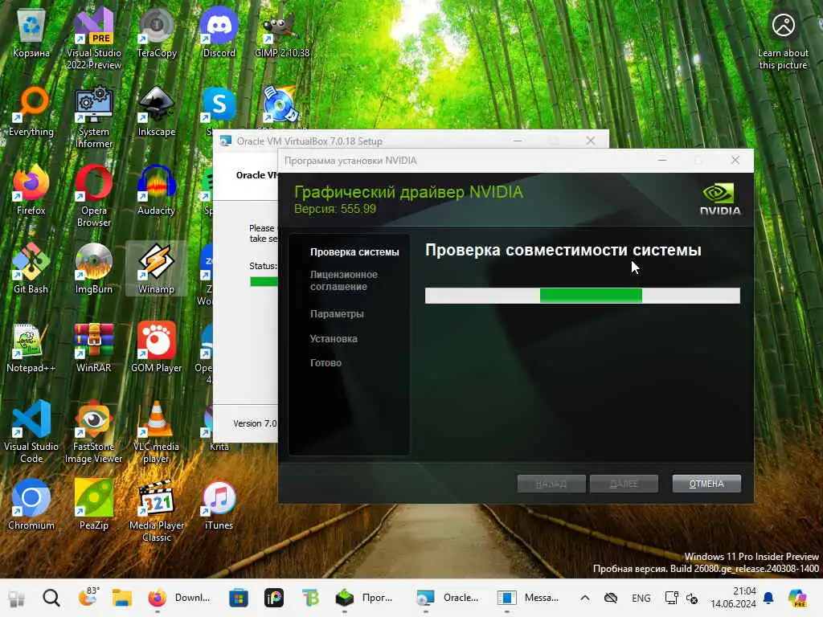The width and height of the screenshot is (823, 617).
Task: Launch GIMP 2.10.38 from the desktop
Action: [282, 34]
